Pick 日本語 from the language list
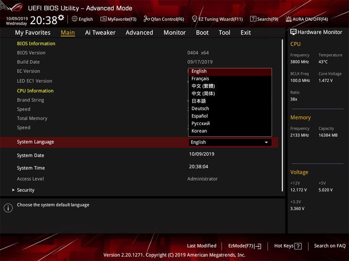The height and width of the screenshot is (261, 349). coord(230,101)
